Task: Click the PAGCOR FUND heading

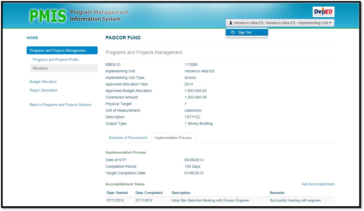Action: pos(123,38)
